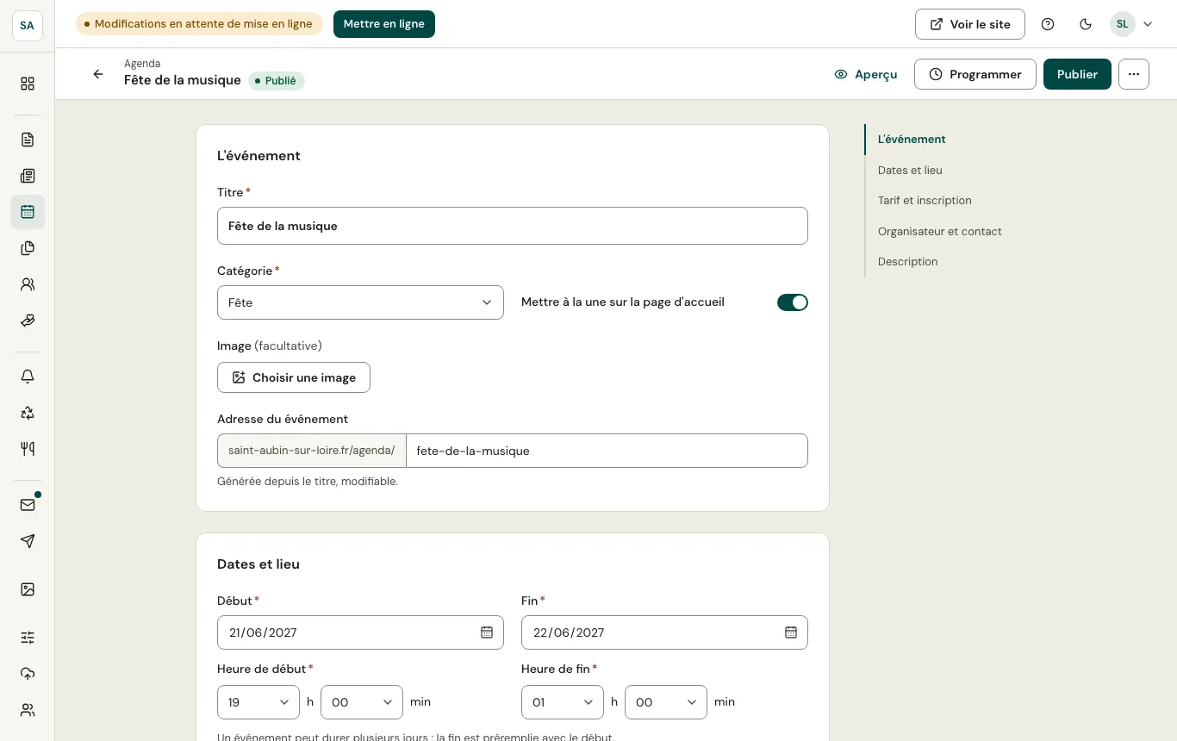
Task: Go back with the left arrow
Action: (x=98, y=74)
